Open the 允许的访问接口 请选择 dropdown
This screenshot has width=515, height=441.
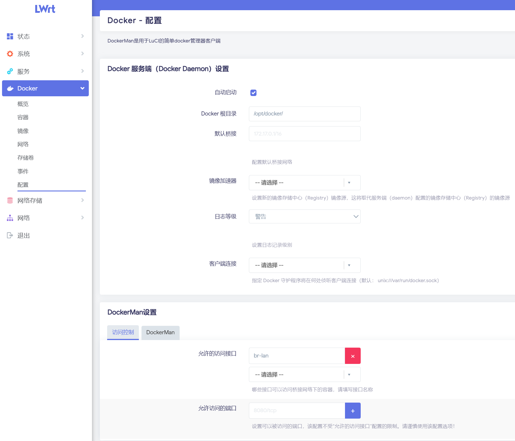point(305,374)
